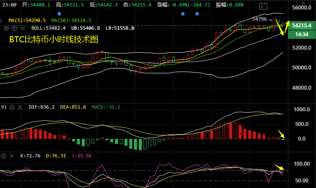Select the MA(5):54290.5 legend label
316x188 pixels.
click(27, 21)
